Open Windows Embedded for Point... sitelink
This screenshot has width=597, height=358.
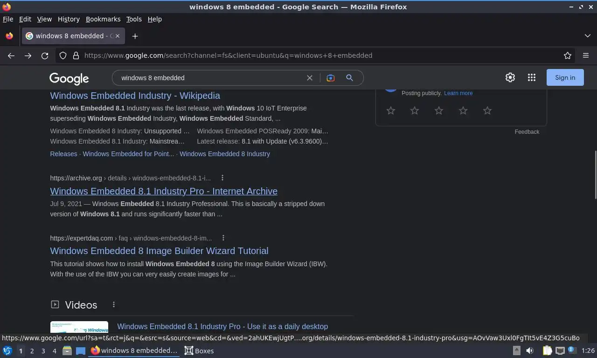pos(128,154)
